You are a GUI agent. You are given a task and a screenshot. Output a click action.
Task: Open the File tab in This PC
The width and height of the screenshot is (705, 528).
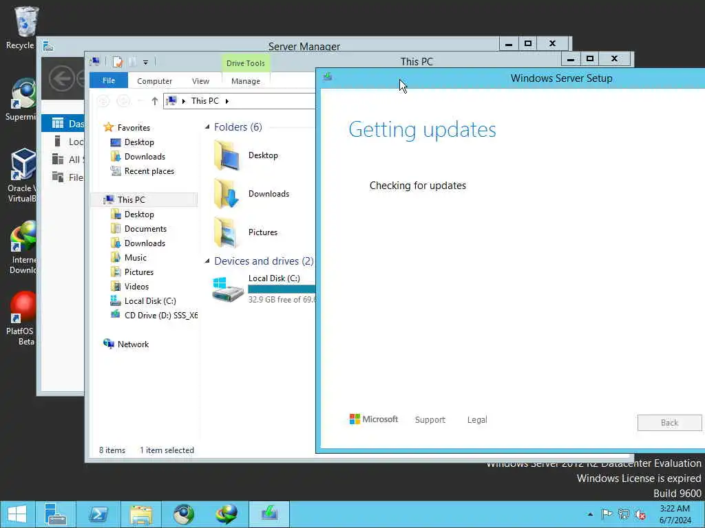coord(109,80)
